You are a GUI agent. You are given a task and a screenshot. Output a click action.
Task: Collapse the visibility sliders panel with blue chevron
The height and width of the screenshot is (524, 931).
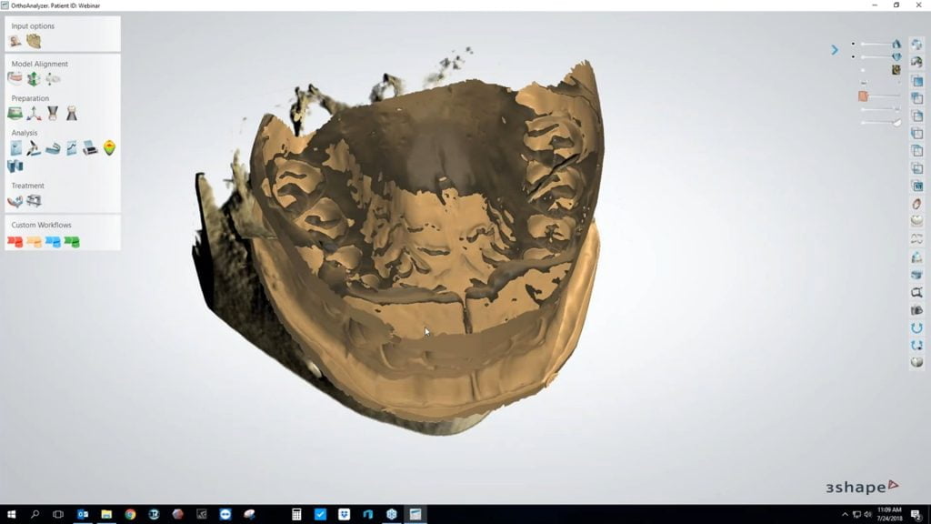(835, 50)
